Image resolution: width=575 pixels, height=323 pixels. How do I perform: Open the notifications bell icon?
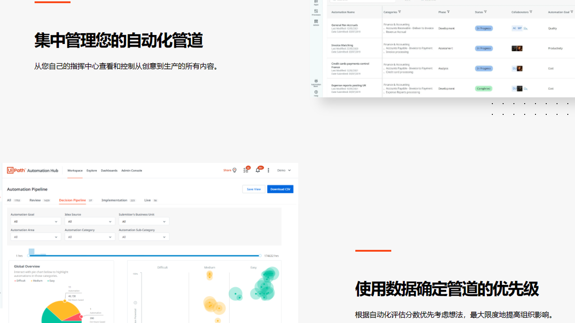tap(258, 170)
